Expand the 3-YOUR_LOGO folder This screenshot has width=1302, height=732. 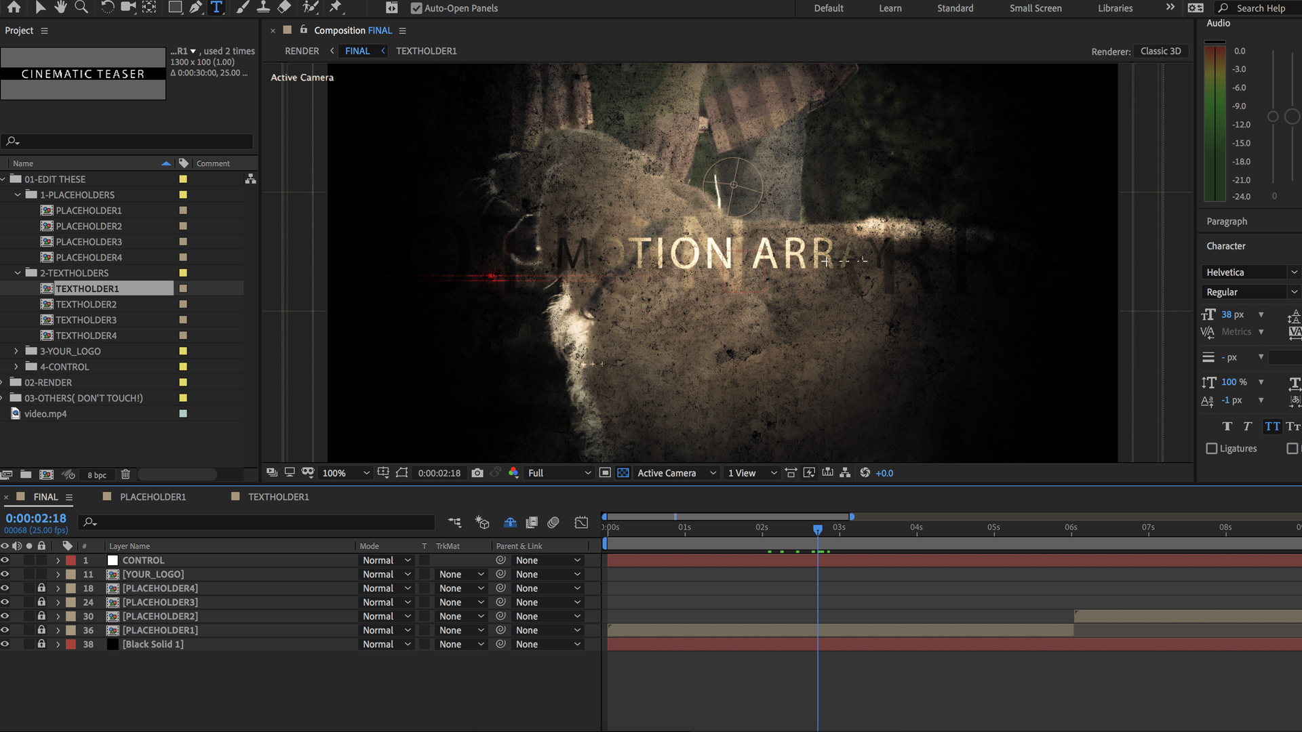(x=16, y=350)
